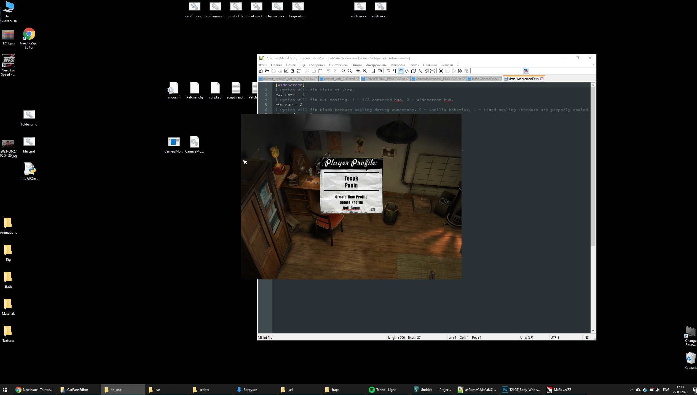Open the Document Map icon
Screen dimensions: 697x395
click(414, 71)
